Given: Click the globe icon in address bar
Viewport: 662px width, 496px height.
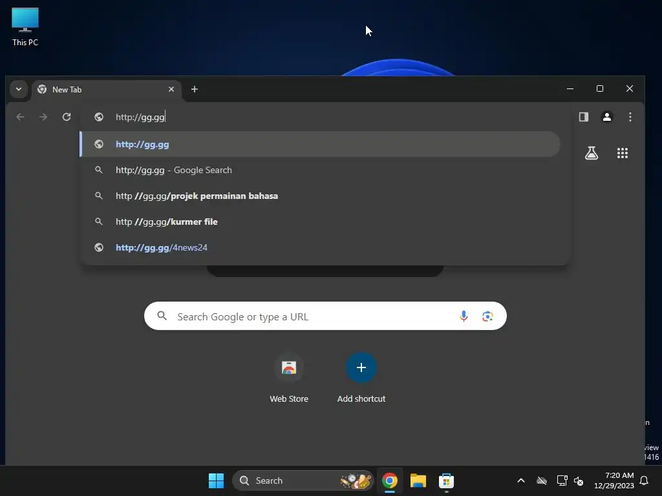Looking at the screenshot, I should tap(99, 117).
